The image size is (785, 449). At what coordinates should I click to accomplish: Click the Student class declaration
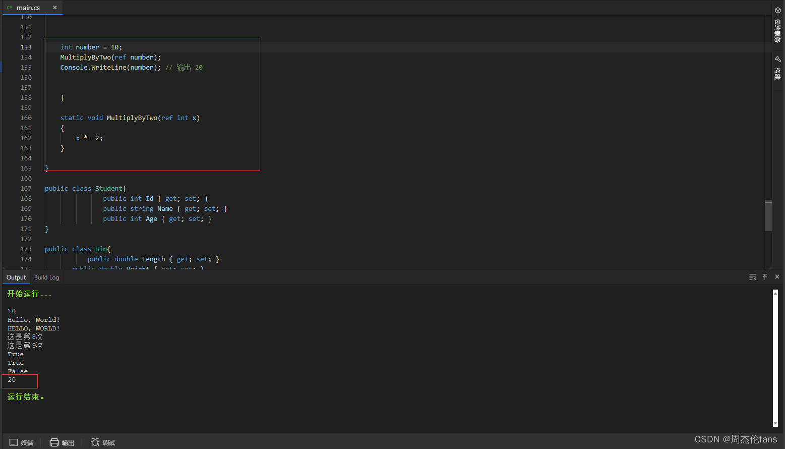point(108,188)
